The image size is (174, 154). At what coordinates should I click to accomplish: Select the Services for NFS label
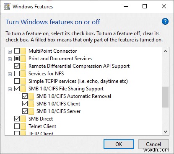46,74
